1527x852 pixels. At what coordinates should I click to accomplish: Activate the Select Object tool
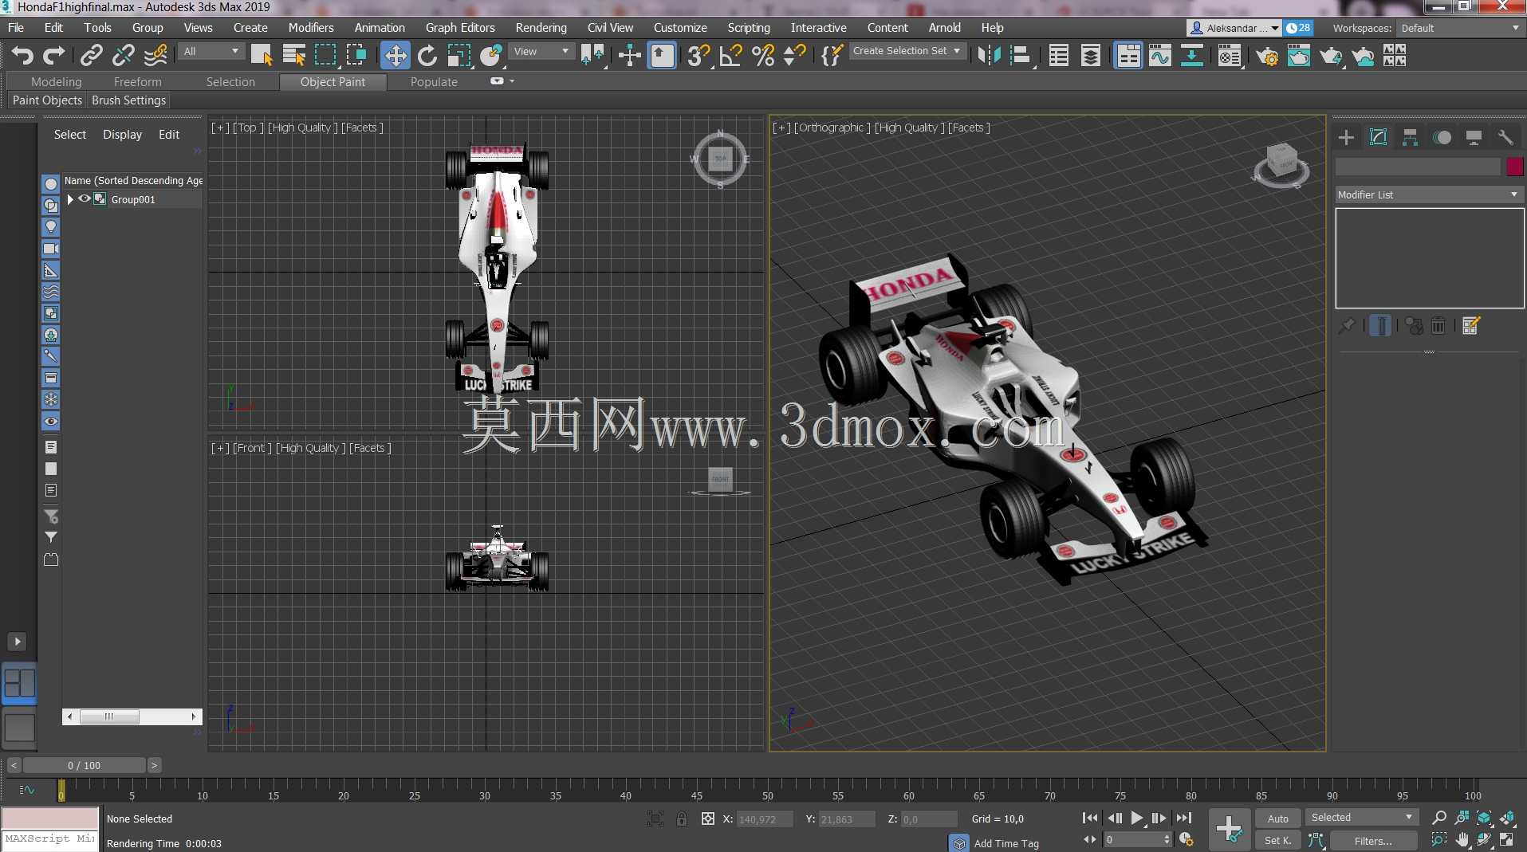click(262, 56)
